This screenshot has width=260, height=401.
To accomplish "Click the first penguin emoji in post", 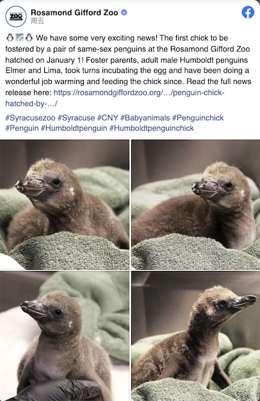I will pos(10,38).
